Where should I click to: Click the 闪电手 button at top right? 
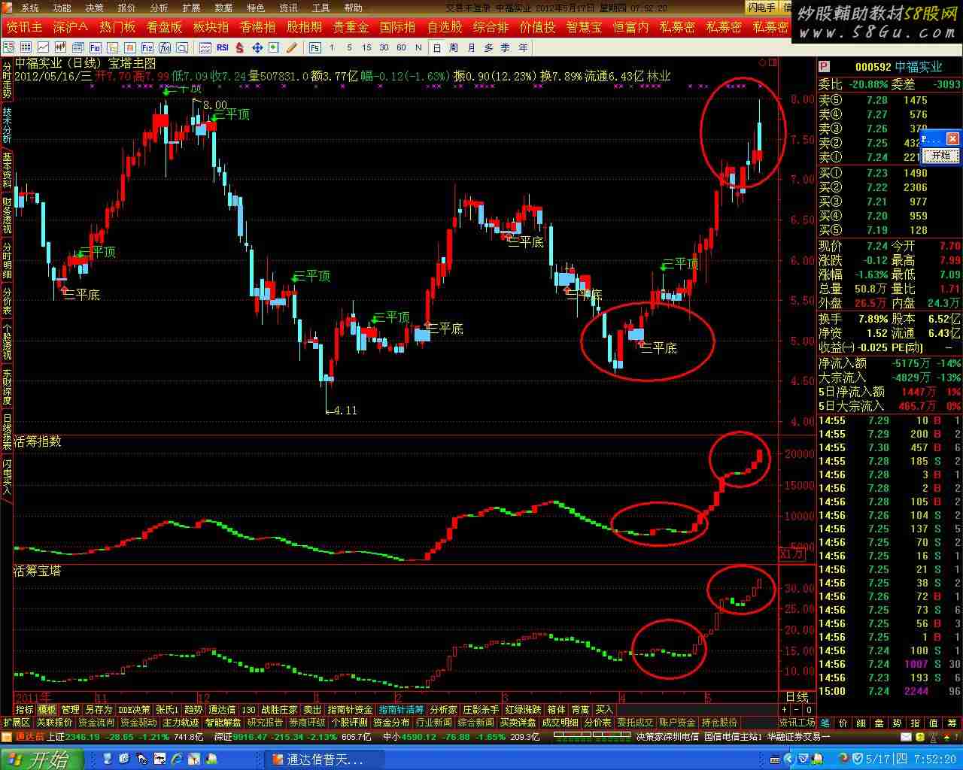tap(761, 8)
